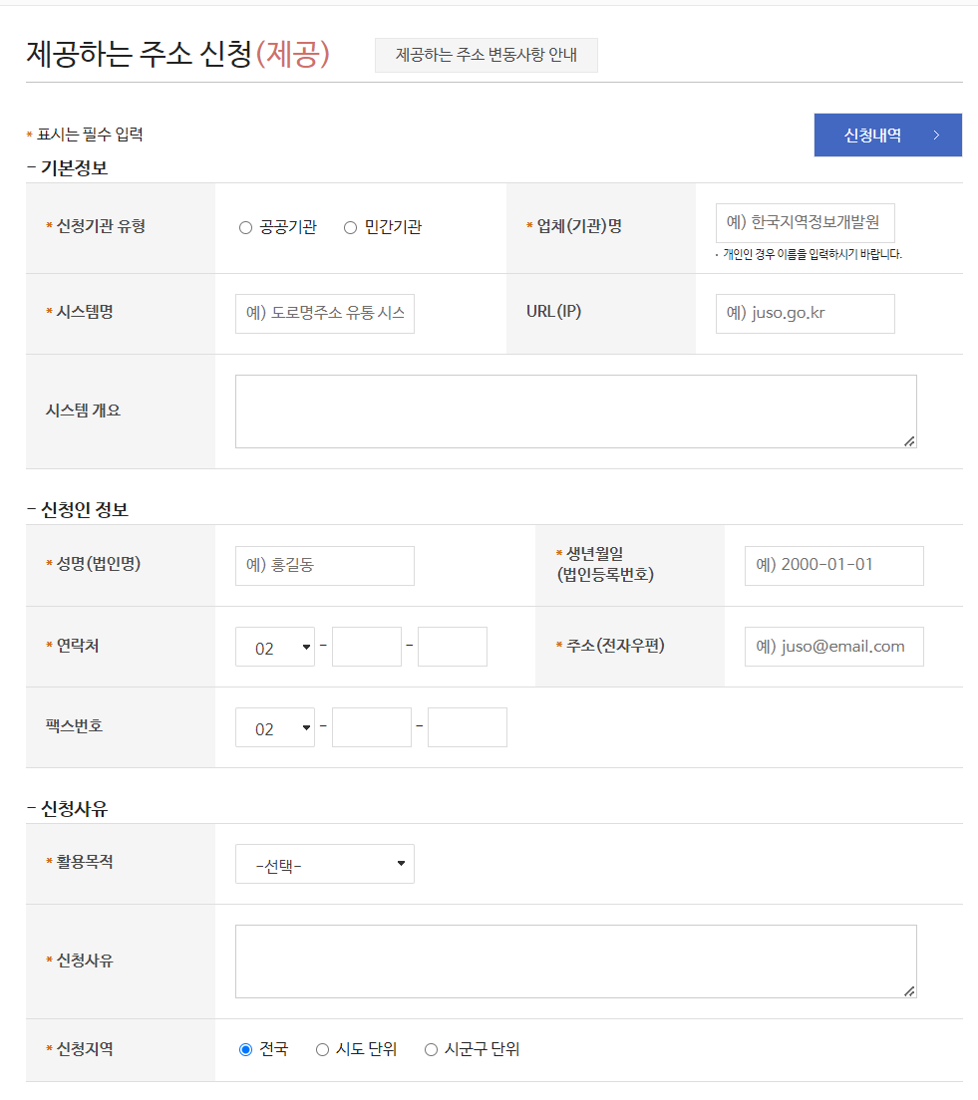The width and height of the screenshot is (978, 1100).
Task: Click the 생년월일 date input field
Action: click(x=834, y=565)
